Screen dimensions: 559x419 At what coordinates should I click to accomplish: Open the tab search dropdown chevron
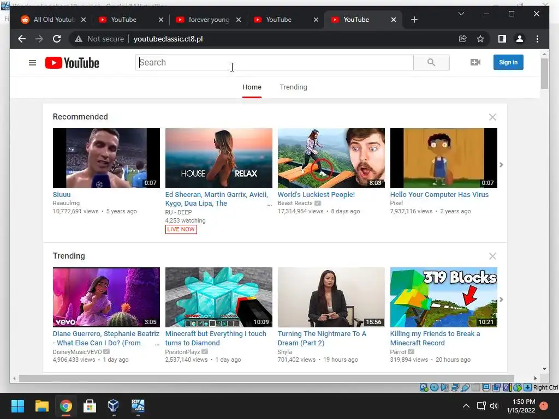pos(461,14)
